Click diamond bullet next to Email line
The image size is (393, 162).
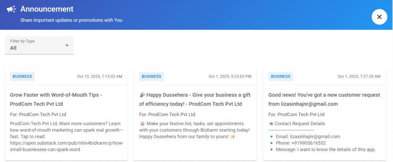(x=271, y=136)
